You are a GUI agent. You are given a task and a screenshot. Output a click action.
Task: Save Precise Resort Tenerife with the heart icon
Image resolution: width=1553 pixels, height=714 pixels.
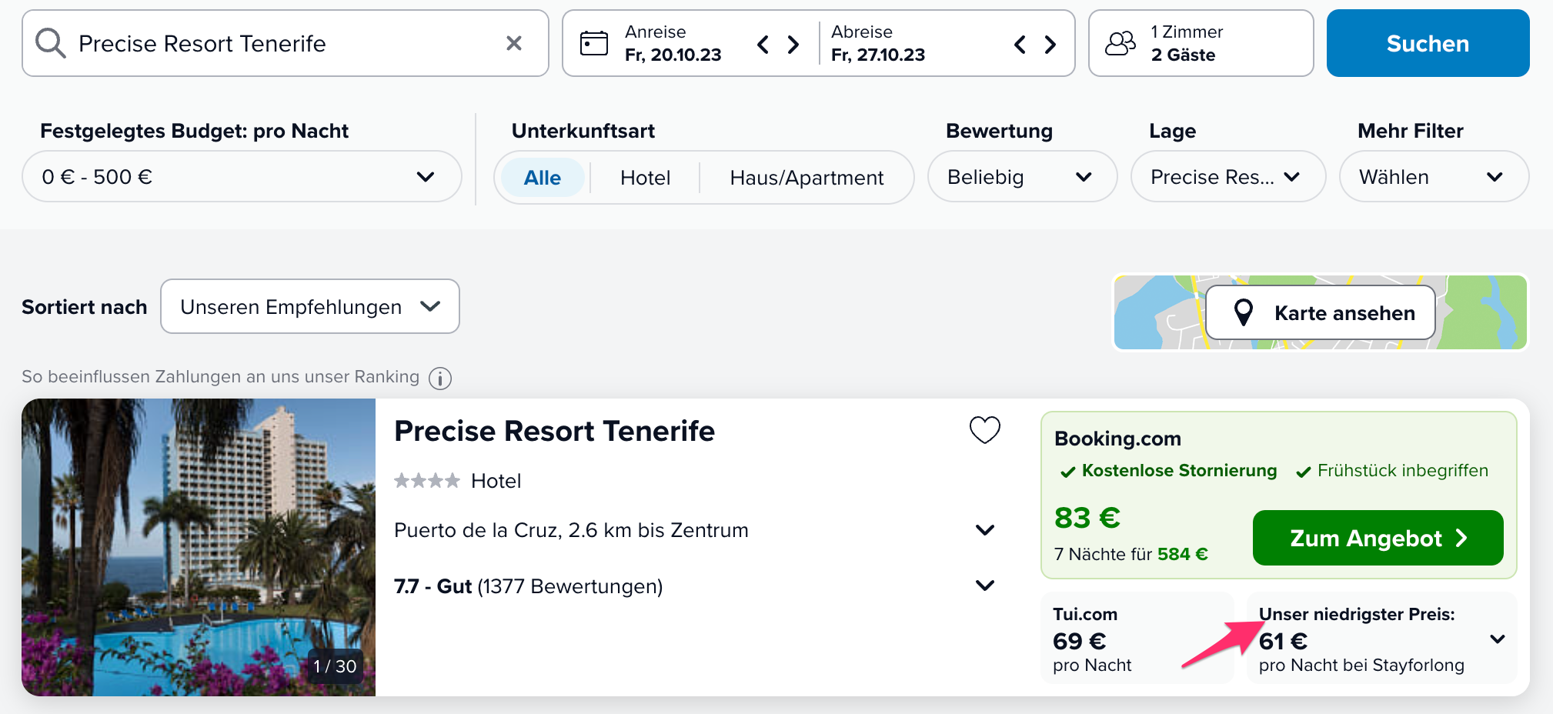pos(985,430)
